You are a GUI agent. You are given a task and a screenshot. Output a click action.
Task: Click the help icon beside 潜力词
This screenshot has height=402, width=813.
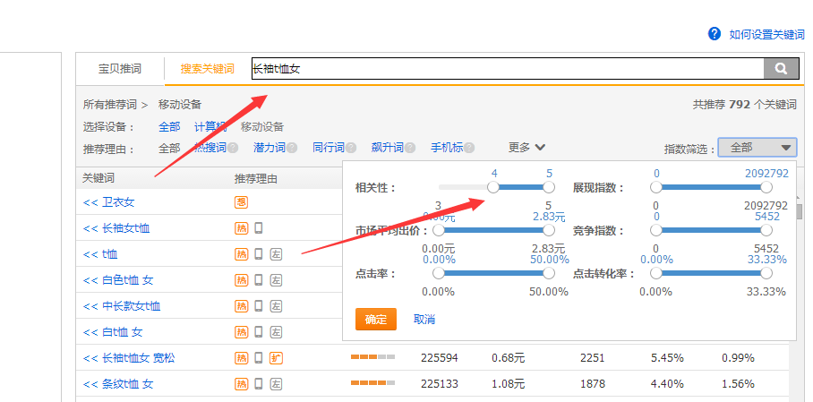pos(294,148)
